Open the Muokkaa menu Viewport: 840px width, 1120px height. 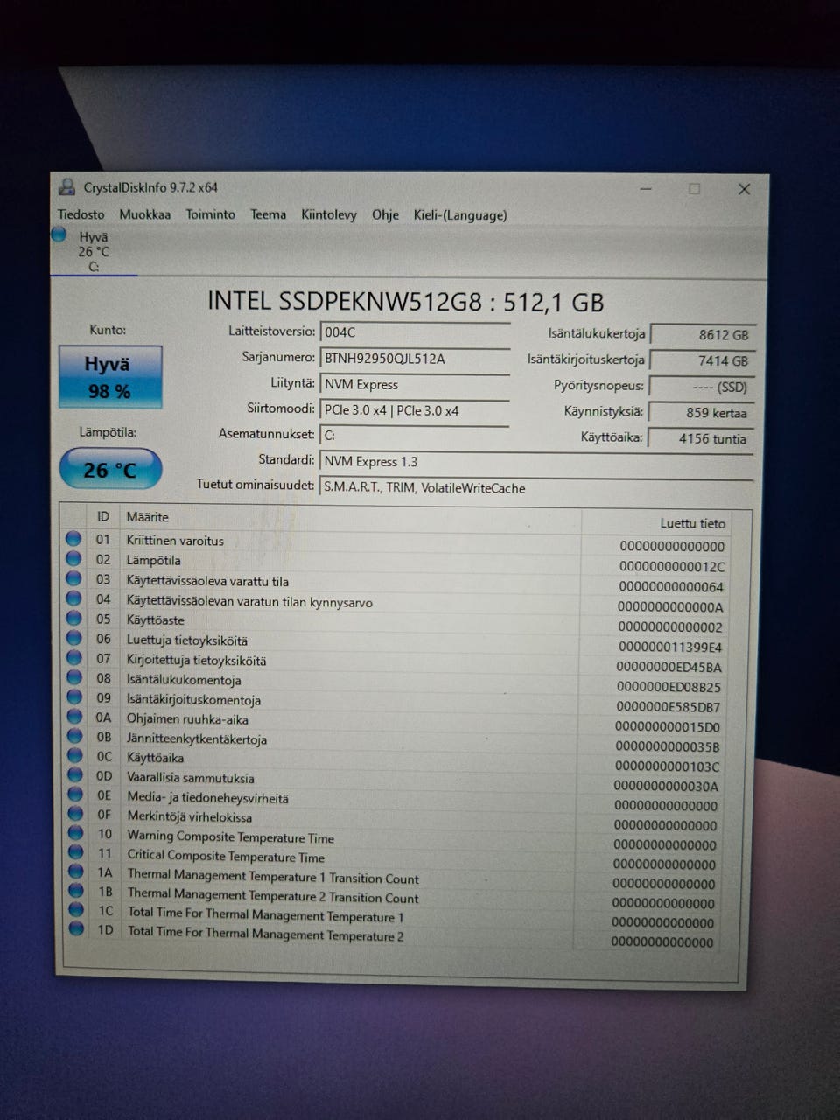145,214
